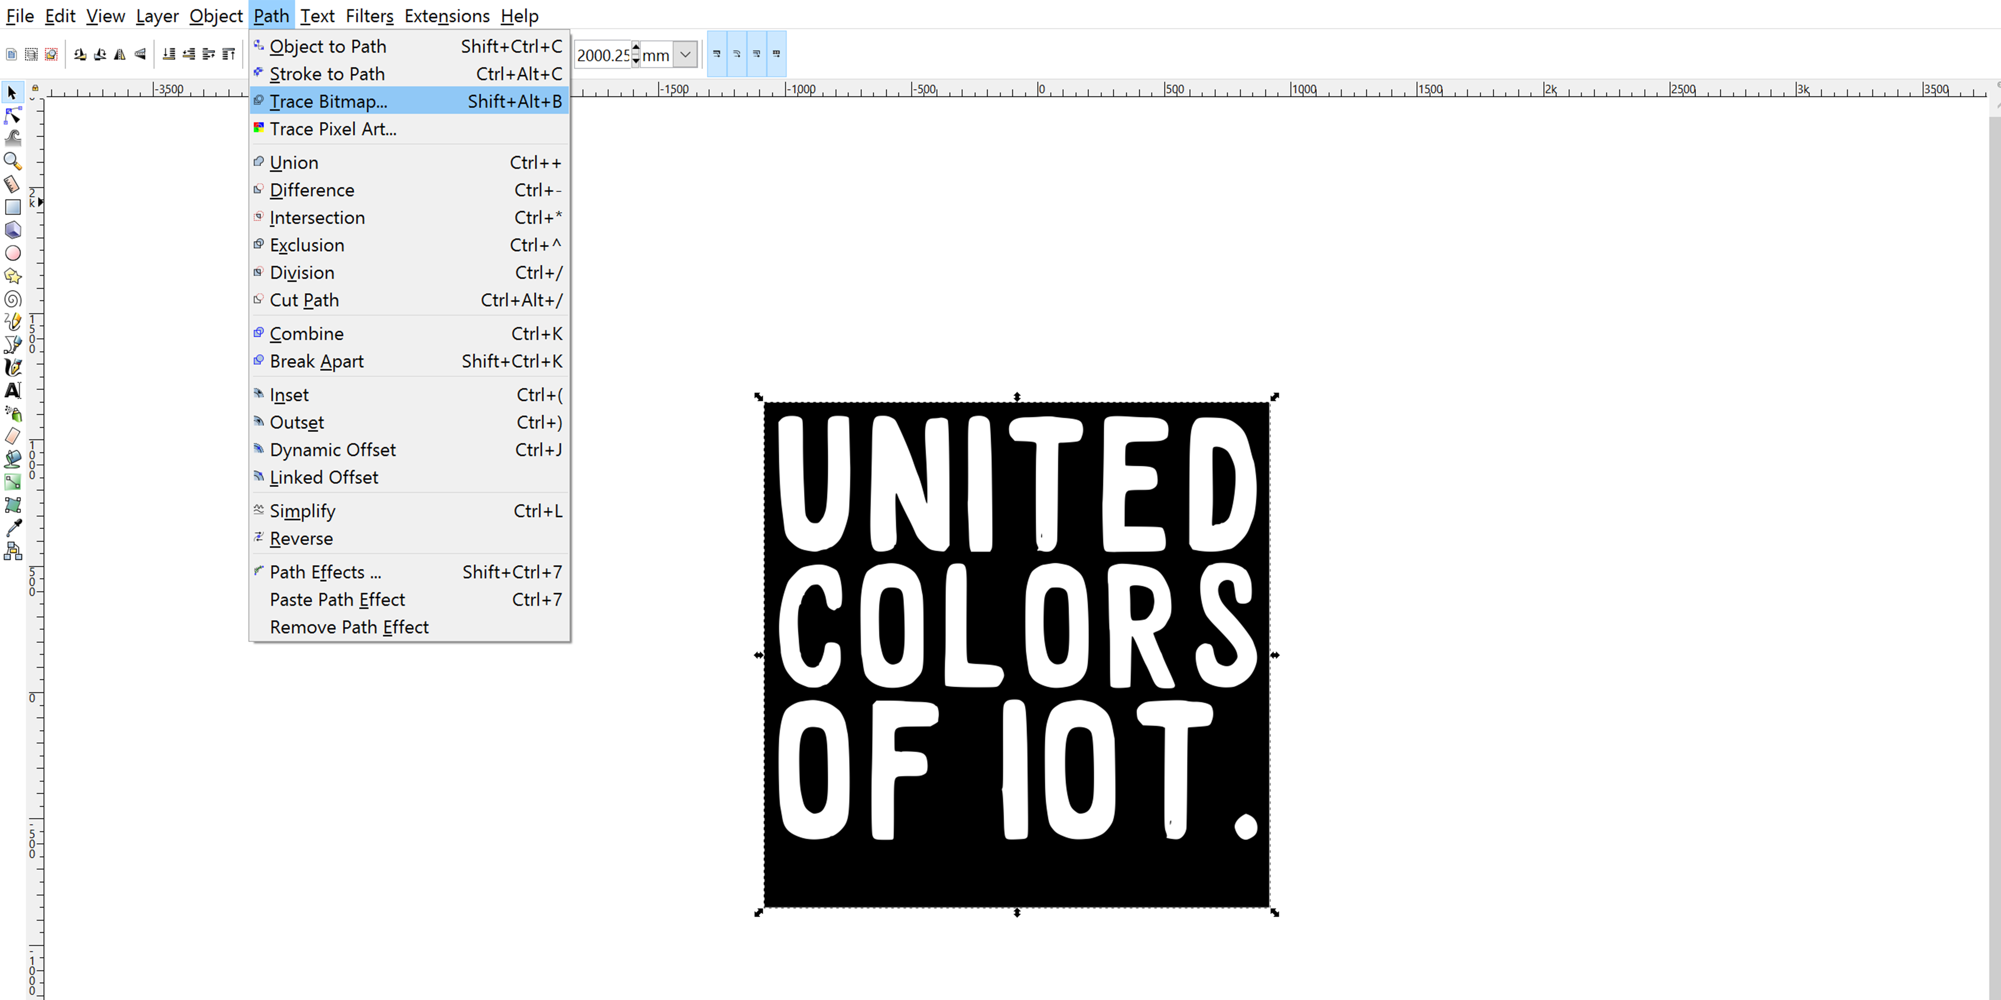Open the mm units dropdown
2001x1000 pixels.
pos(684,54)
